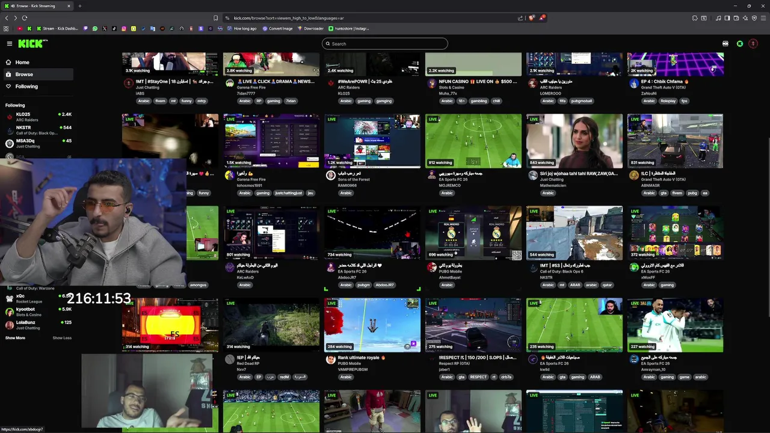Screen dimensions: 770x433
Task: Open the music note playlist icon
Action: point(718,18)
